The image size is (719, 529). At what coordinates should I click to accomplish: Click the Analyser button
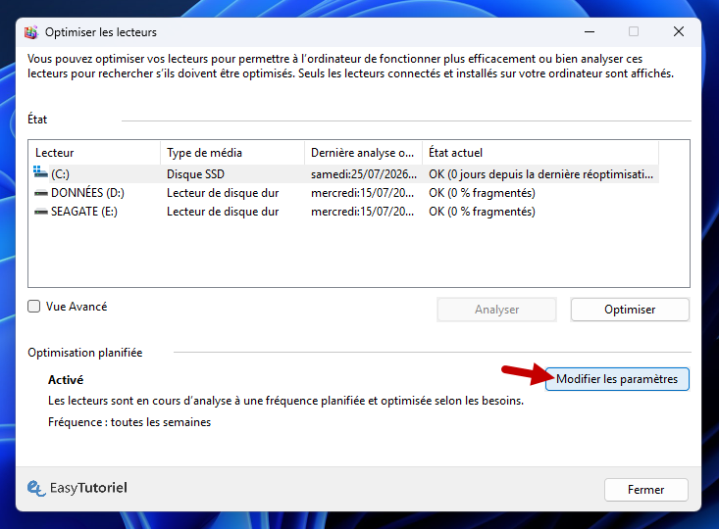[x=496, y=310]
